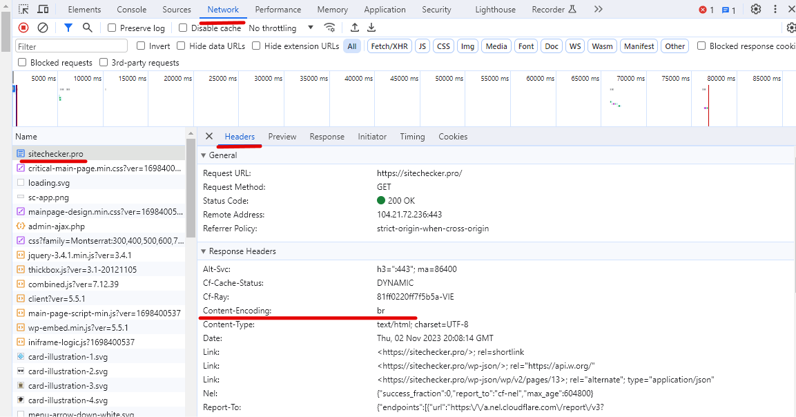Select critical-main-page.min.css request

coord(99,168)
